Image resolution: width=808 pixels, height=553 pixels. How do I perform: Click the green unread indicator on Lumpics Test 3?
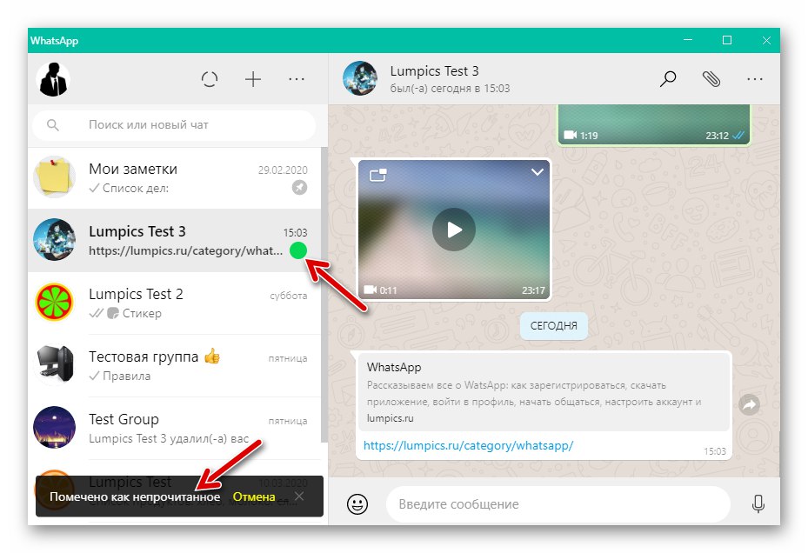coord(299,250)
